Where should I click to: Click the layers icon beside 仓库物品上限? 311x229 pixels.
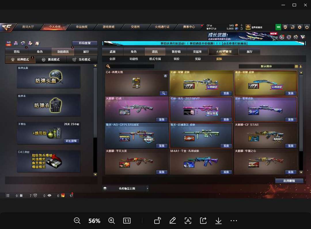coord(105,188)
